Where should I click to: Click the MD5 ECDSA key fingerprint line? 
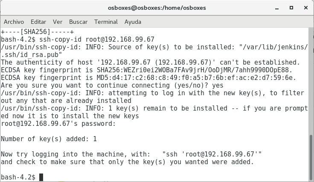(x=148, y=77)
